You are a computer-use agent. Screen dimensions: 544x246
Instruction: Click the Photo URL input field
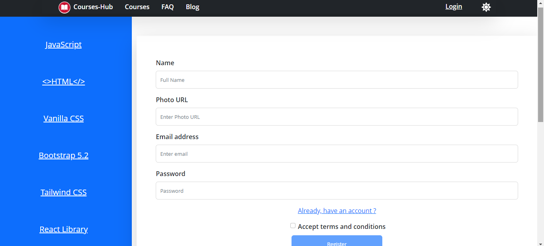[x=337, y=117]
